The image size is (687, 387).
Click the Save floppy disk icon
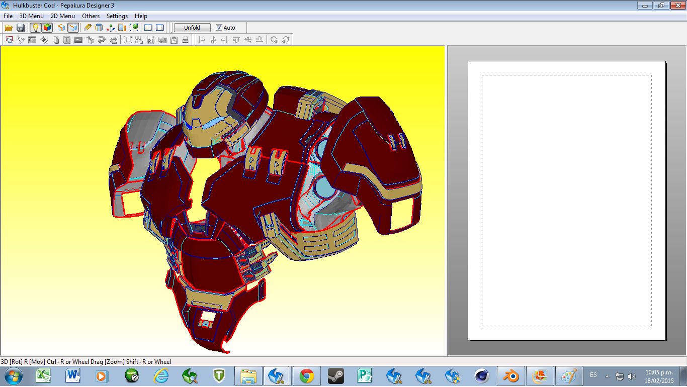click(21, 28)
